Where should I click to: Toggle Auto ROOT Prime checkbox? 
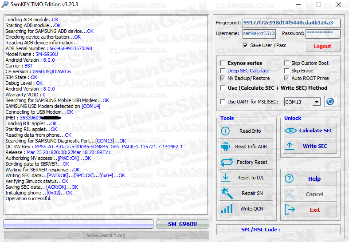click(x=286, y=78)
